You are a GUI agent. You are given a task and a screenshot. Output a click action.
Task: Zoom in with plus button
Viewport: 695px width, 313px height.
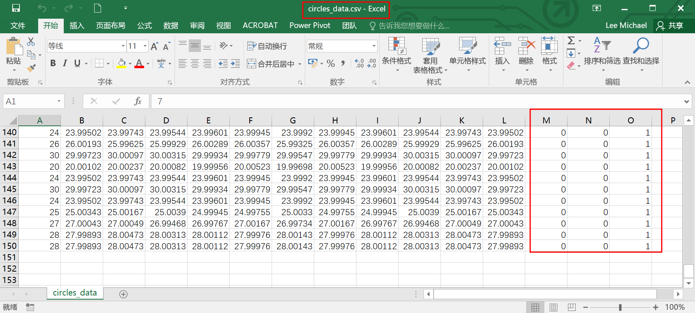656,307
